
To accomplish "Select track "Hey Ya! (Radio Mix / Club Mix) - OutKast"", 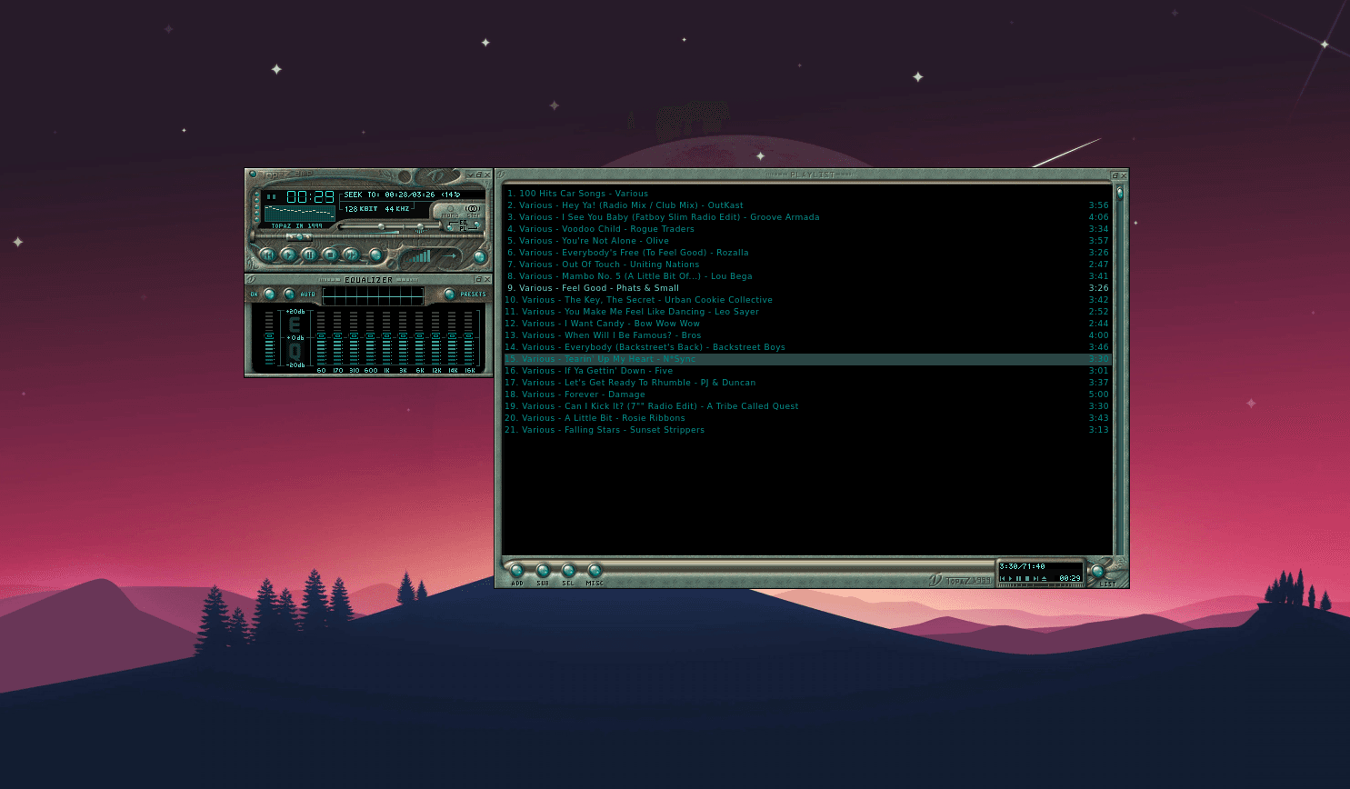I will [807, 205].
